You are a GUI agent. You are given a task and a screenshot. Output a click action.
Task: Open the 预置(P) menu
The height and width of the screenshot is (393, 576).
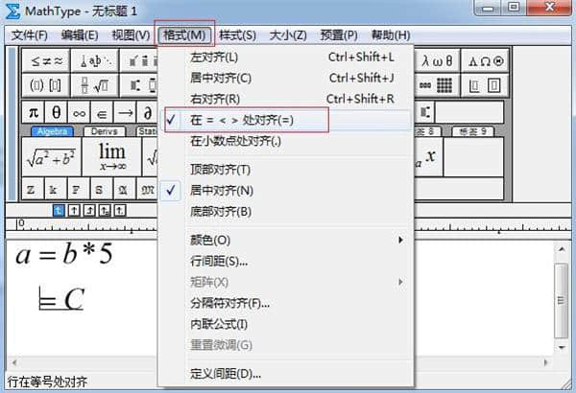pyautogui.click(x=339, y=35)
